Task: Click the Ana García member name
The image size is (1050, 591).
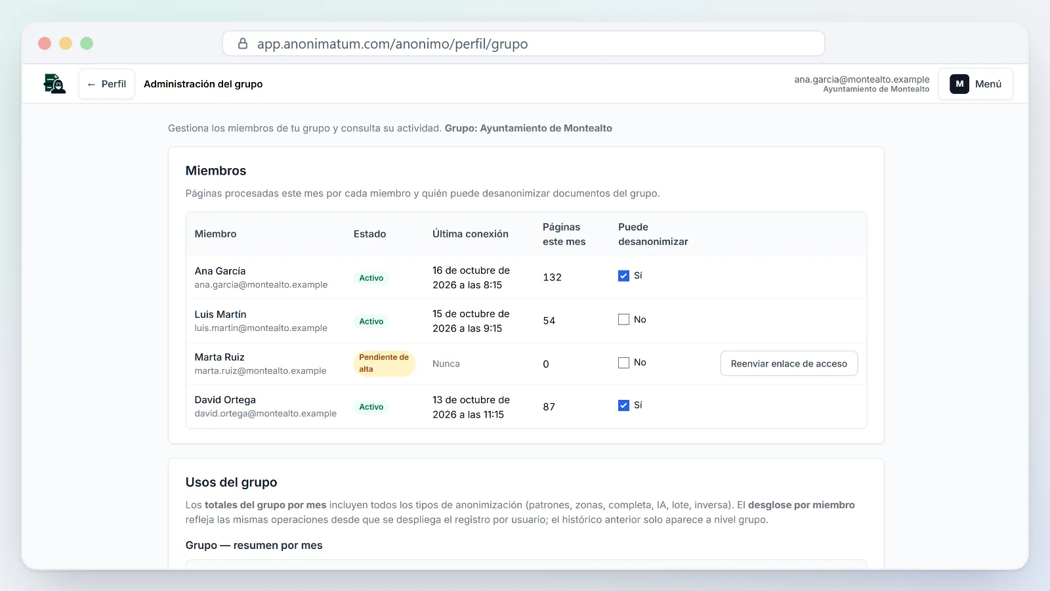Action: (220, 271)
